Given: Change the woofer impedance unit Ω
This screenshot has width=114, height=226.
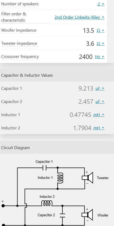Looking at the screenshot, I should [101, 30].
